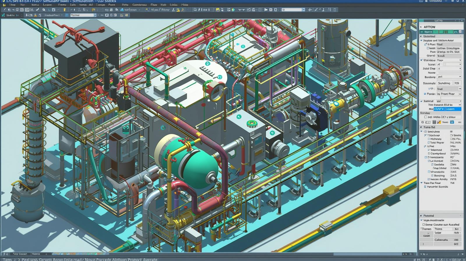Check the 'Dmer Coalter' option in lower panel
The width and height of the screenshot is (466, 261).
click(x=423, y=225)
